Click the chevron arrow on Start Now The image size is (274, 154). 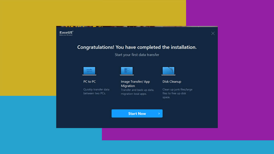(x=159, y=114)
